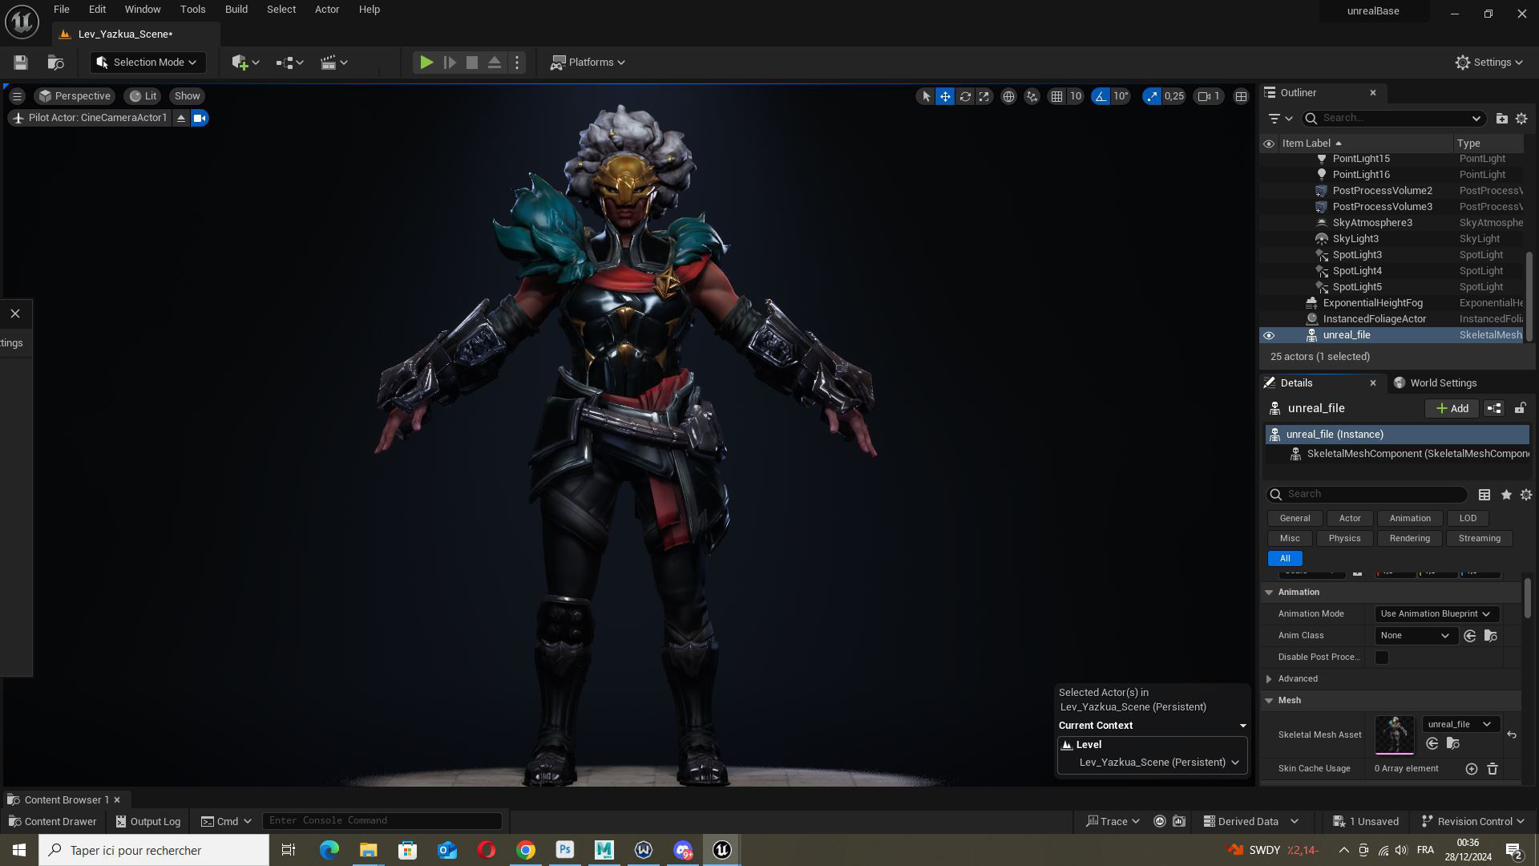Open the cinematics clapperboard menu

pyautogui.click(x=333, y=63)
